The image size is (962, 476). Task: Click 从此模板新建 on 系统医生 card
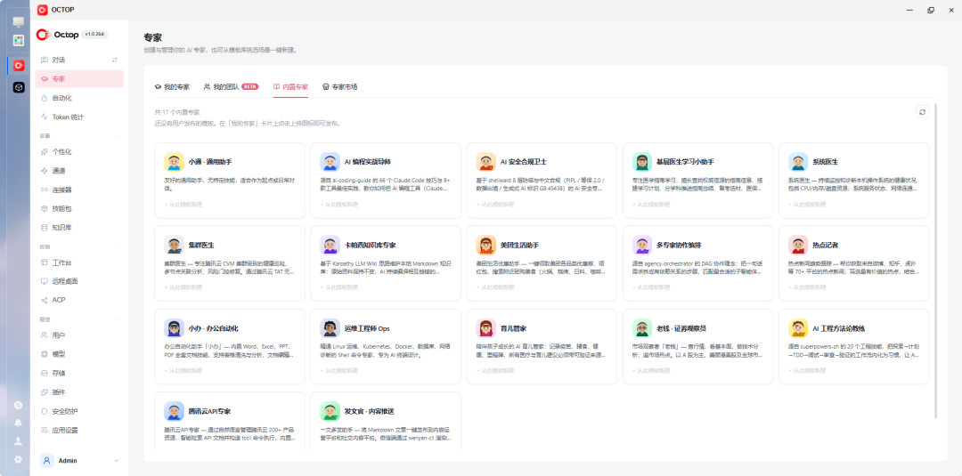click(807, 204)
